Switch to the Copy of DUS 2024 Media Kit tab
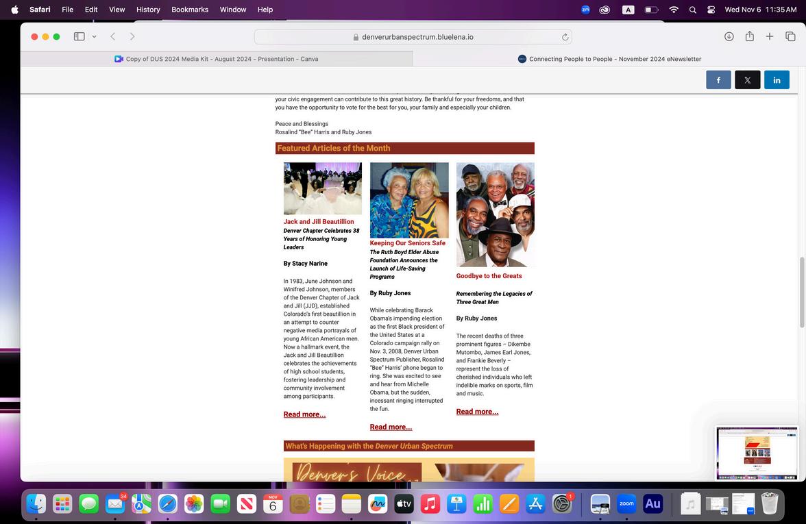Image resolution: width=806 pixels, height=524 pixels. 217,59
